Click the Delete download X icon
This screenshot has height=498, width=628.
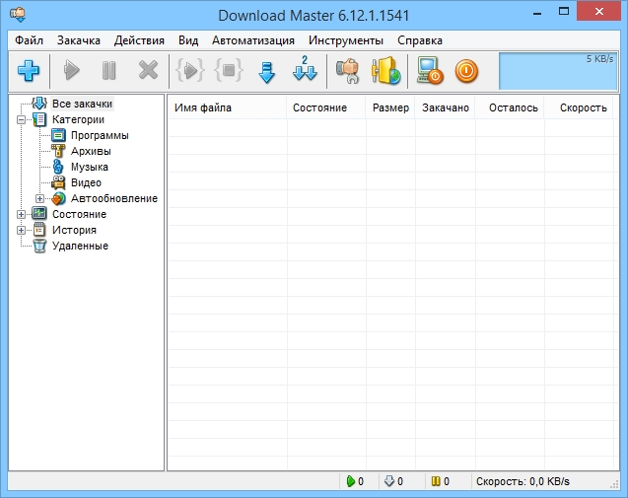pyautogui.click(x=148, y=71)
